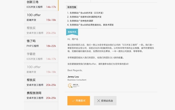Open the 学霸君 IOS开发工程师 offer

(41, 56)
